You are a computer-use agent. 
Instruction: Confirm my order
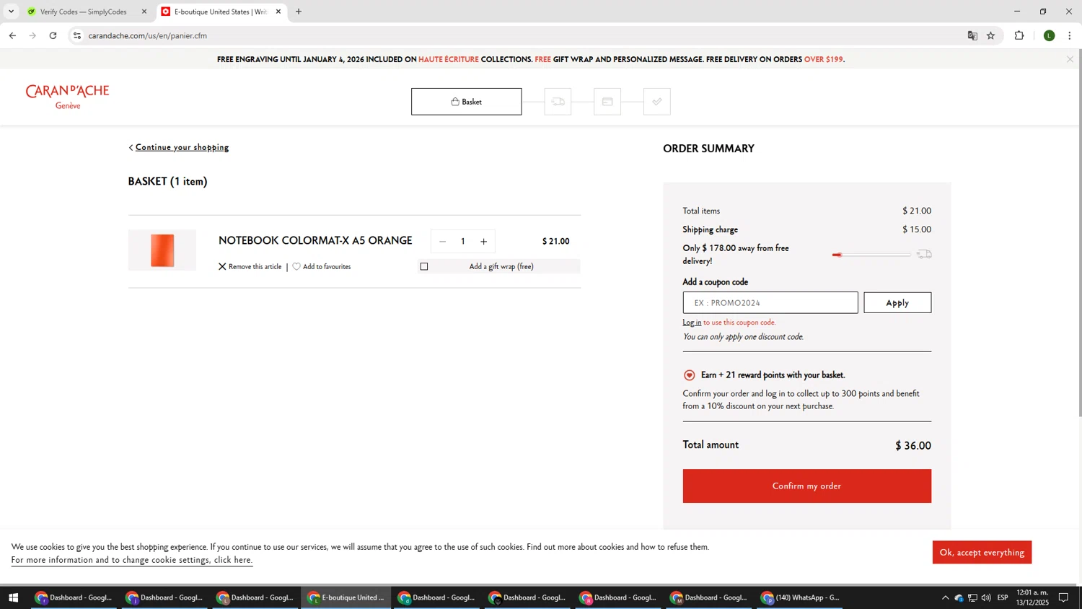[x=806, y=486]
